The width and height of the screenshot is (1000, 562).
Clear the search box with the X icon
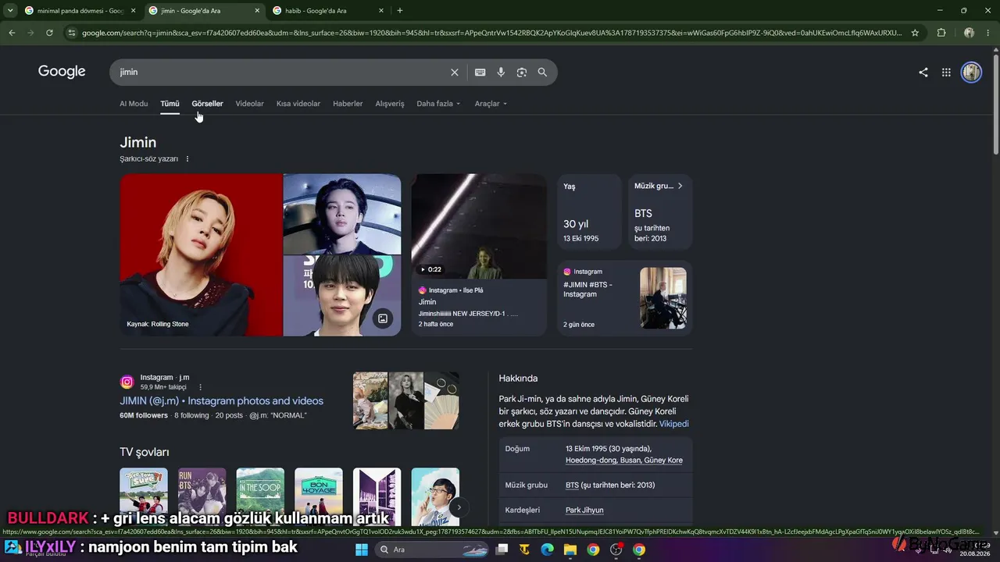click(x=455, y=72)
